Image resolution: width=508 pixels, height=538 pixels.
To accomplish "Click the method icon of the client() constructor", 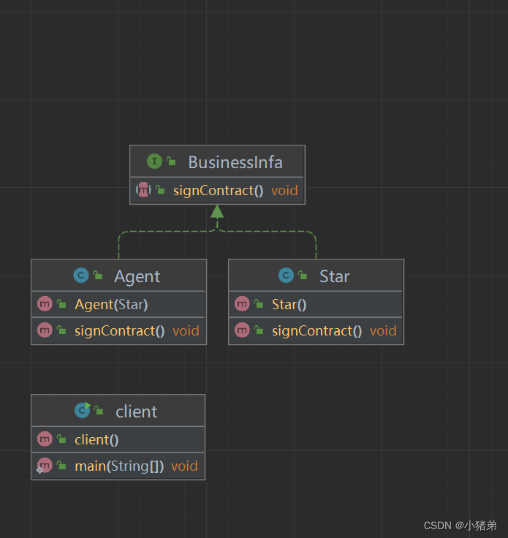I will click(x=45, y=439).
